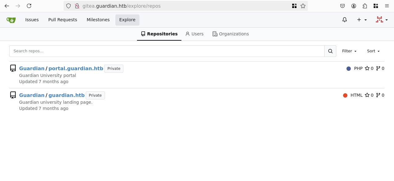Star count icon for portal.guardian.htb
Image resolution: width=394 pixels, height=181 pixels.
click(367, 68)
